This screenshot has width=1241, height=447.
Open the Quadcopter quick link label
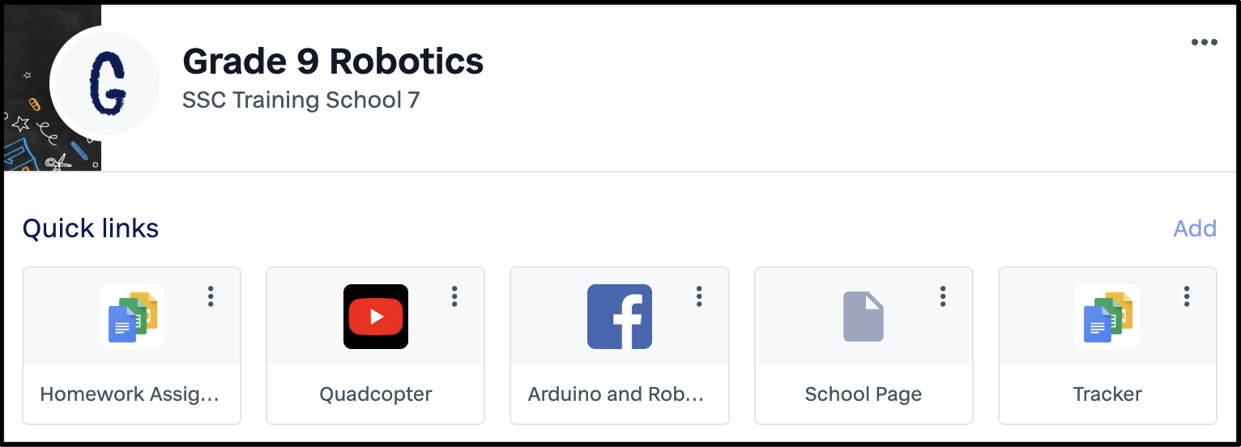click(x=376, y=394)
